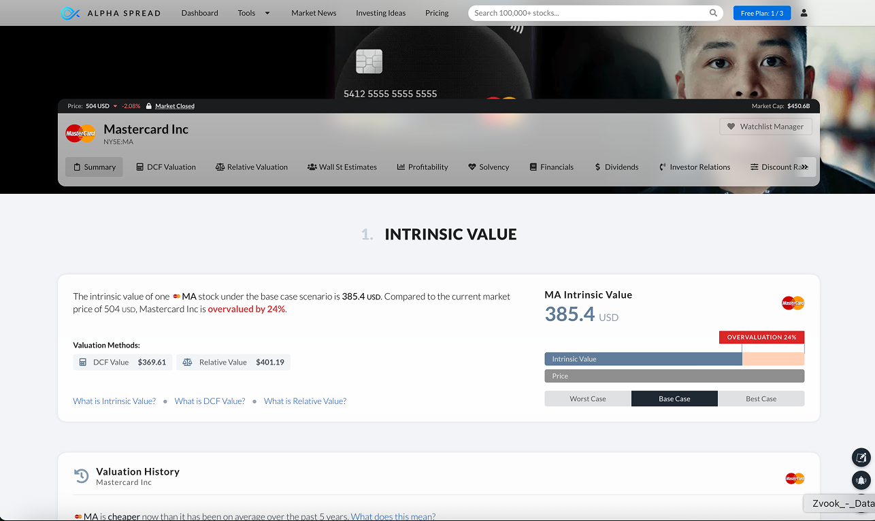Click the heart icon in Watchlist Manager
The height and width of the screenshot is (521, 875).
coord(731,127)
